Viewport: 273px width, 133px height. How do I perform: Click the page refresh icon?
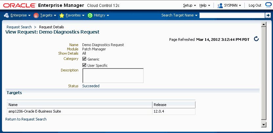pyautogui.click(x=256, y=39)
